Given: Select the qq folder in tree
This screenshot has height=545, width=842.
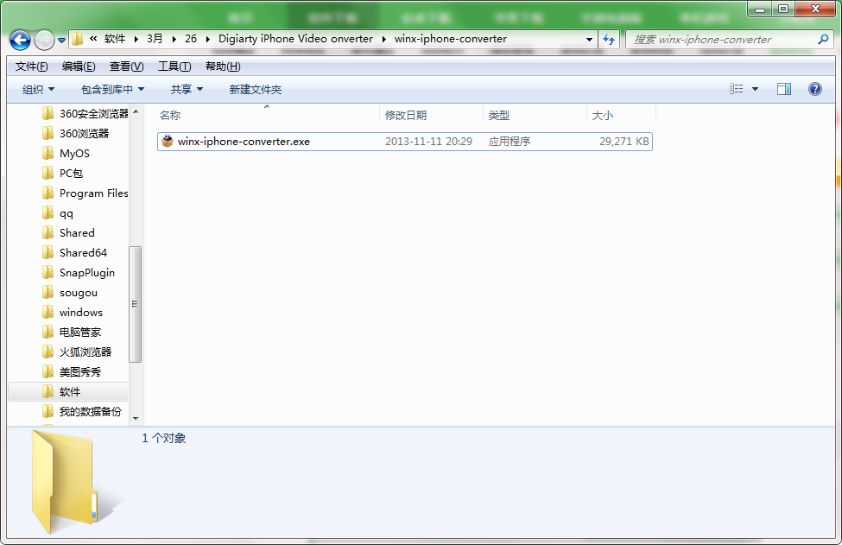Looking at the screenshot, I should (58, 213).
